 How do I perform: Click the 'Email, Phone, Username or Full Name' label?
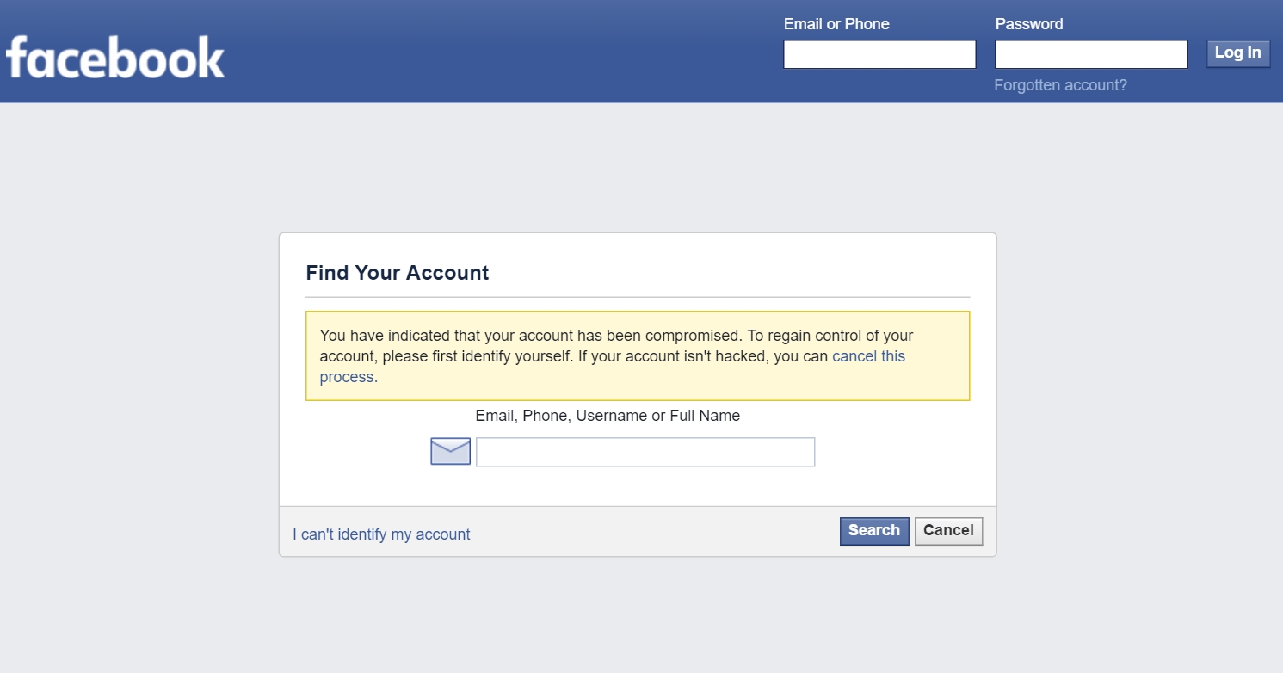pyautogui.click(x=608, y=416)
